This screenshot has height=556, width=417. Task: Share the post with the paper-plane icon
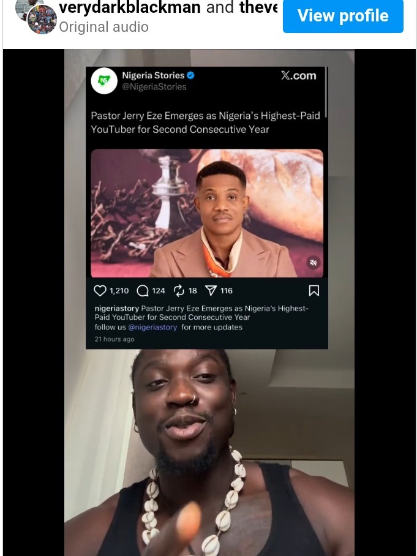[211, 290]
